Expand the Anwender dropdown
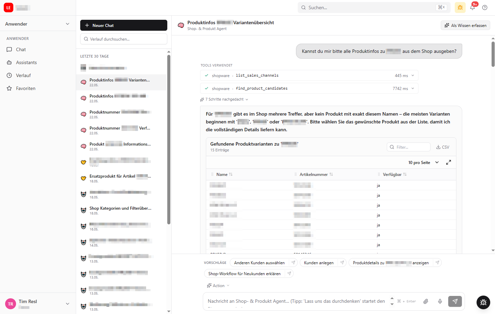495x314 pixels. pyautogui.click(x=38, y=24)
